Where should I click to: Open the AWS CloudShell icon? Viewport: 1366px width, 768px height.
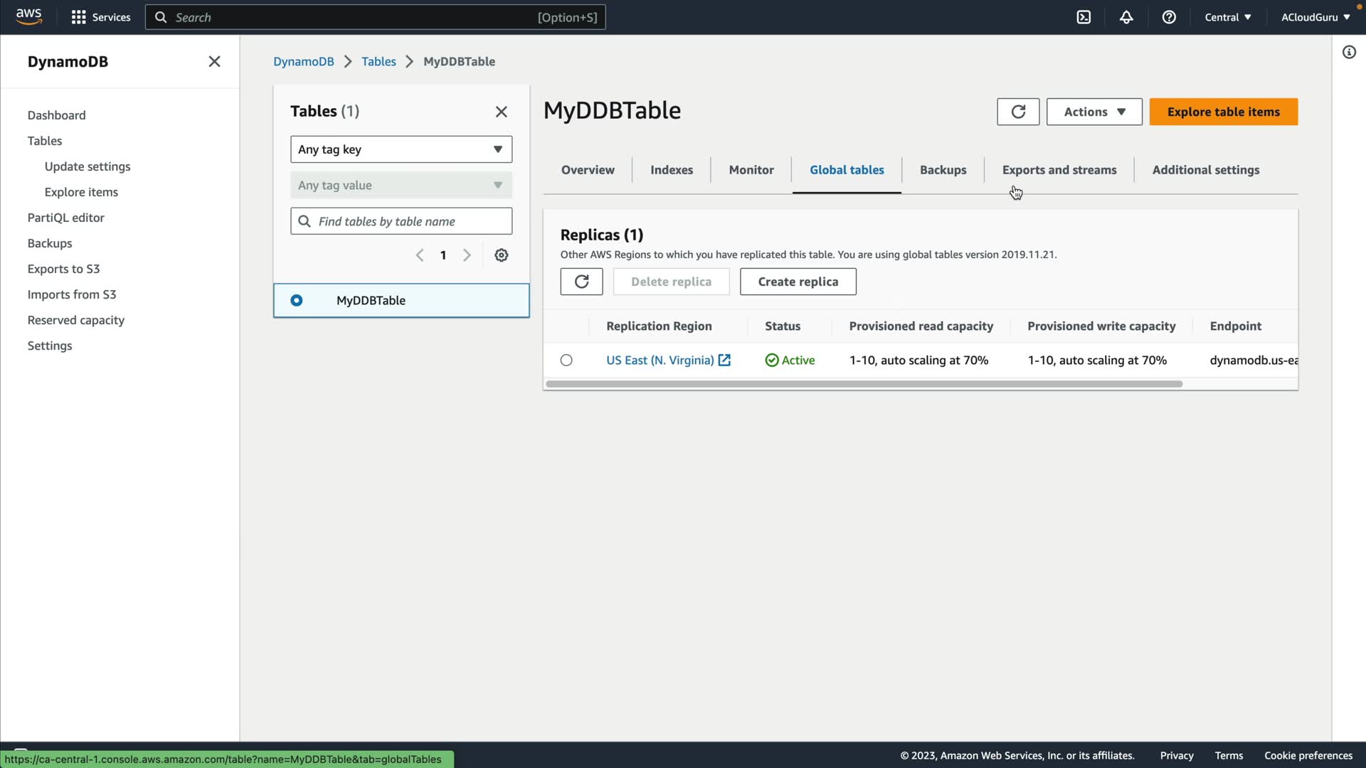(1084, 17)
